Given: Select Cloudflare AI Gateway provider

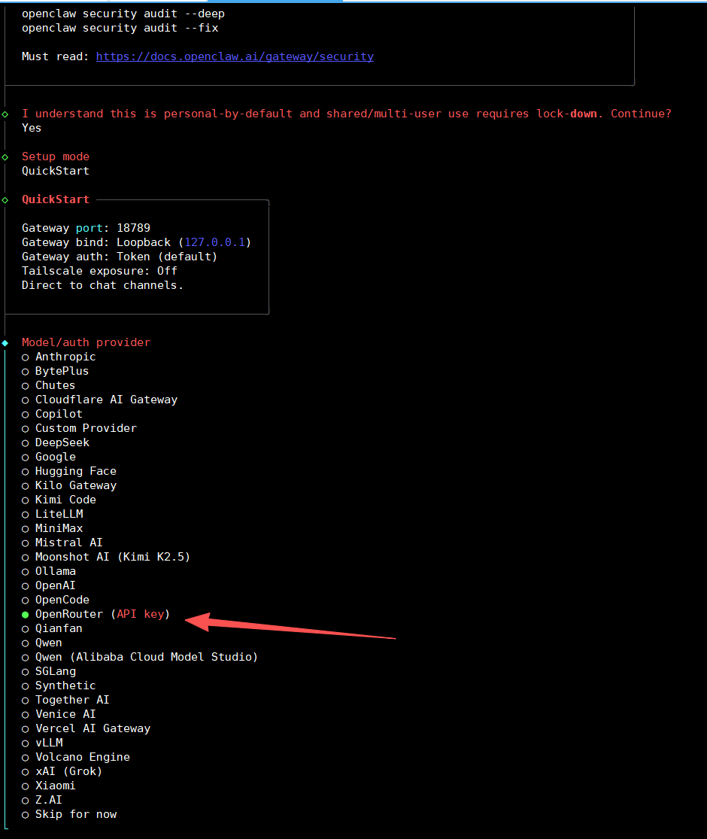Looking at the screenshot, I should (99, 400).
